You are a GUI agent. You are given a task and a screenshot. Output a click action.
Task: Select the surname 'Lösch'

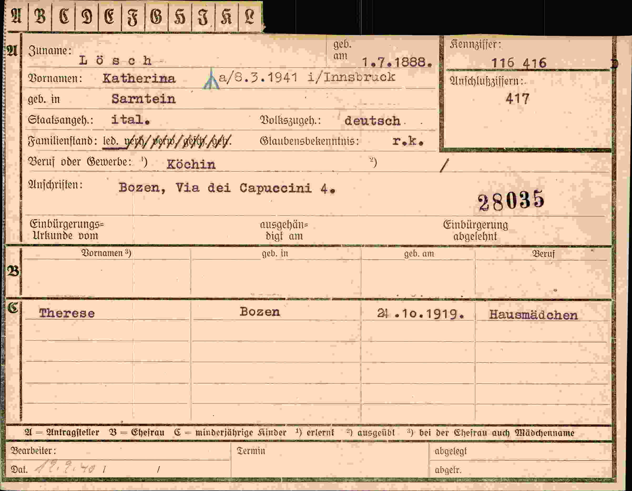click(115, 60)
